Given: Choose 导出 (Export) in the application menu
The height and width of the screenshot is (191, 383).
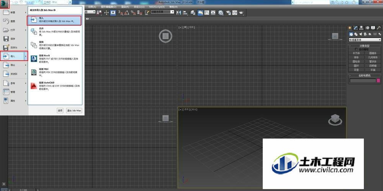Looking at the screenshot, I should pyautogui.click(x=14, y=65).
